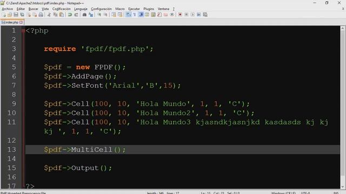
Task: Click the Stop recording macro icon
Action: [x=186, y=15]
